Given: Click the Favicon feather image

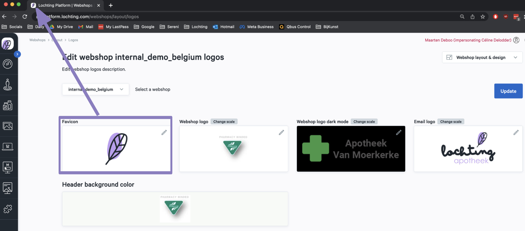Looking at the screenshot, I should [117, 149].
